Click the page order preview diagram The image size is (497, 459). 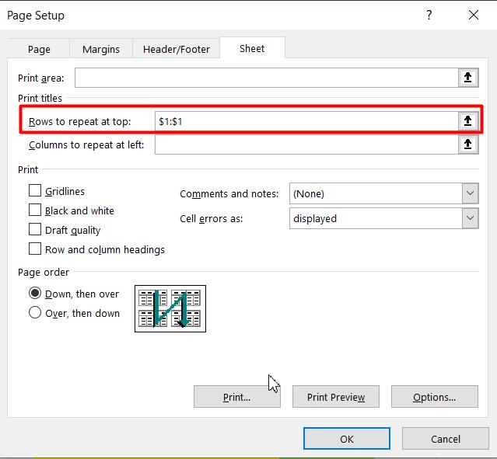pos(170,308)
